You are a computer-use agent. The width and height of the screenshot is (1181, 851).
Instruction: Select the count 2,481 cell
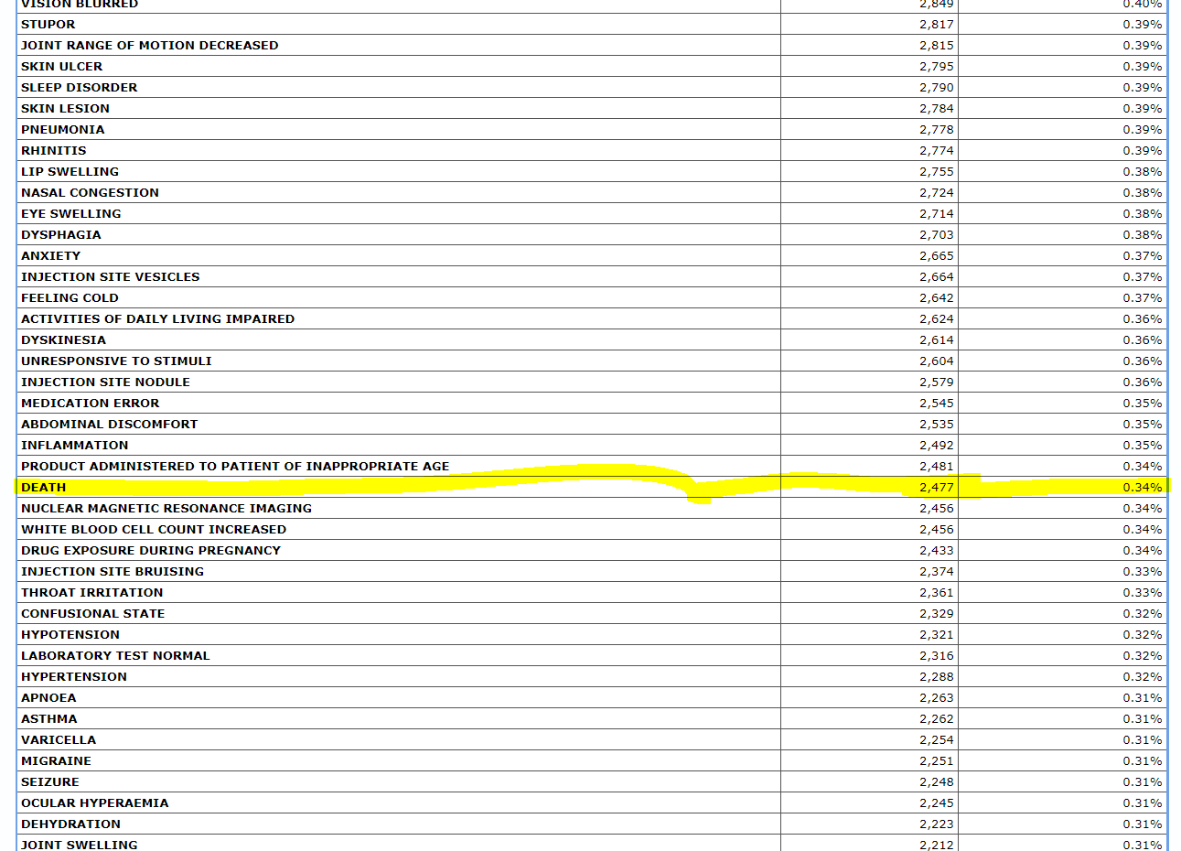(x=937, y=467)
